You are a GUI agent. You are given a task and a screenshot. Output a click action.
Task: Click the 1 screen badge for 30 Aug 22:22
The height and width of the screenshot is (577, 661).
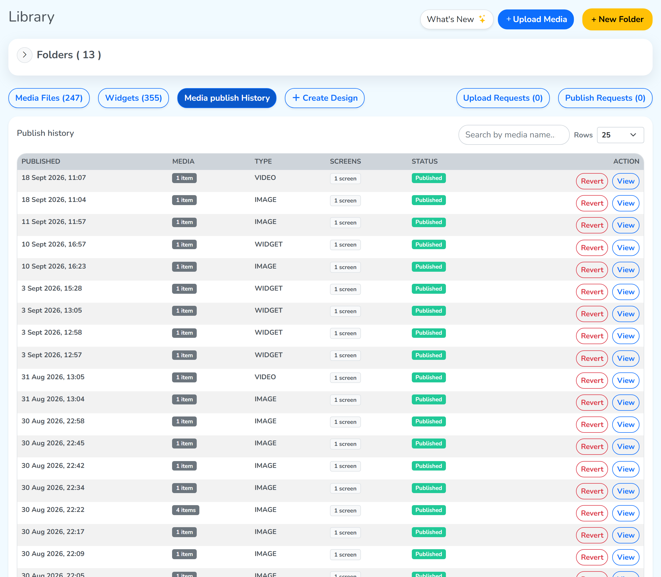pyautogui.click(x=345, y=510)
